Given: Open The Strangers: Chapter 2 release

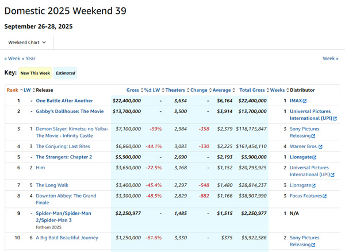Looking at the screenshot, I should [64, 157].
